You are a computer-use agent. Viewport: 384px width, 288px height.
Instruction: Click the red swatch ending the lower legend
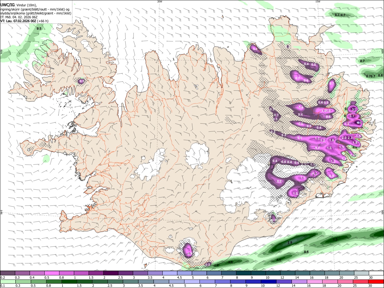(x=376, y=282)
